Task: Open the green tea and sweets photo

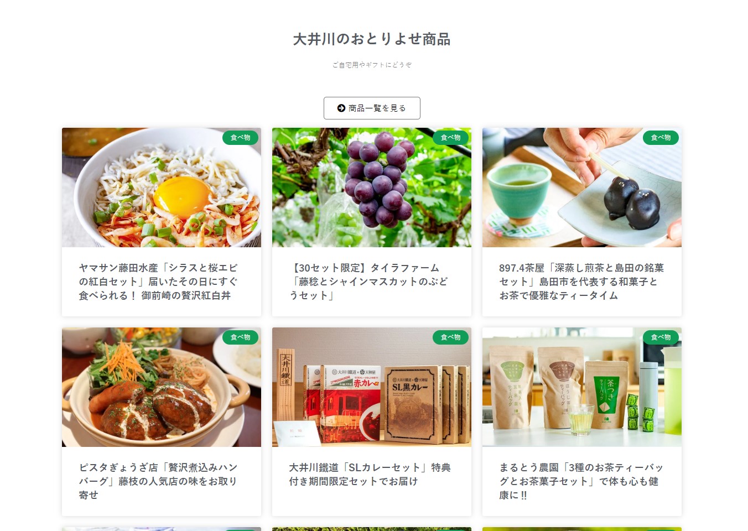Action: point(582,188)
